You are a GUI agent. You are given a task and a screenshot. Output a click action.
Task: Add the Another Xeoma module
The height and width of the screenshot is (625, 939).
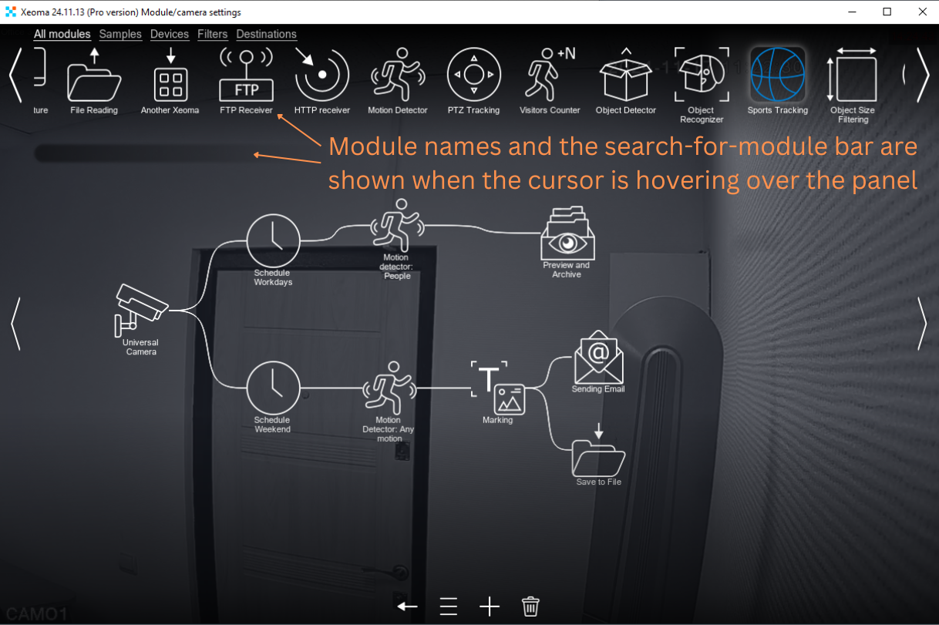(170, 76)
